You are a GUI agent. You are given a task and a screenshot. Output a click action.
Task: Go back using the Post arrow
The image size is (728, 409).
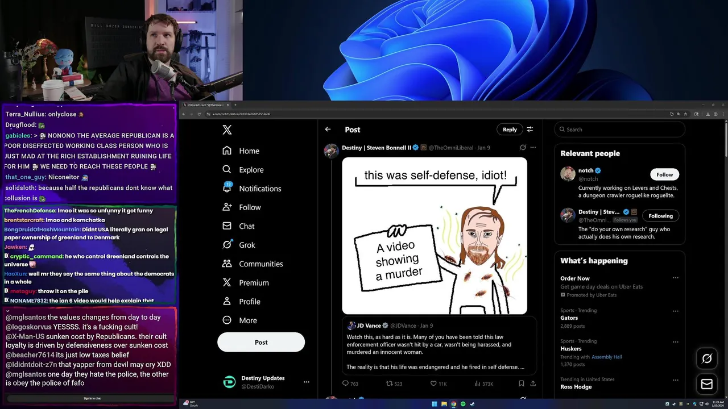click(x=328, y=130)
